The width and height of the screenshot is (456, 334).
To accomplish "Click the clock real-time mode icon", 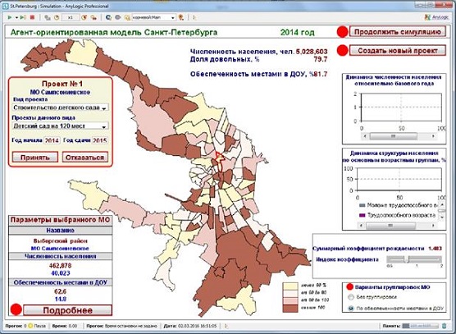I will tap(57, 18).
